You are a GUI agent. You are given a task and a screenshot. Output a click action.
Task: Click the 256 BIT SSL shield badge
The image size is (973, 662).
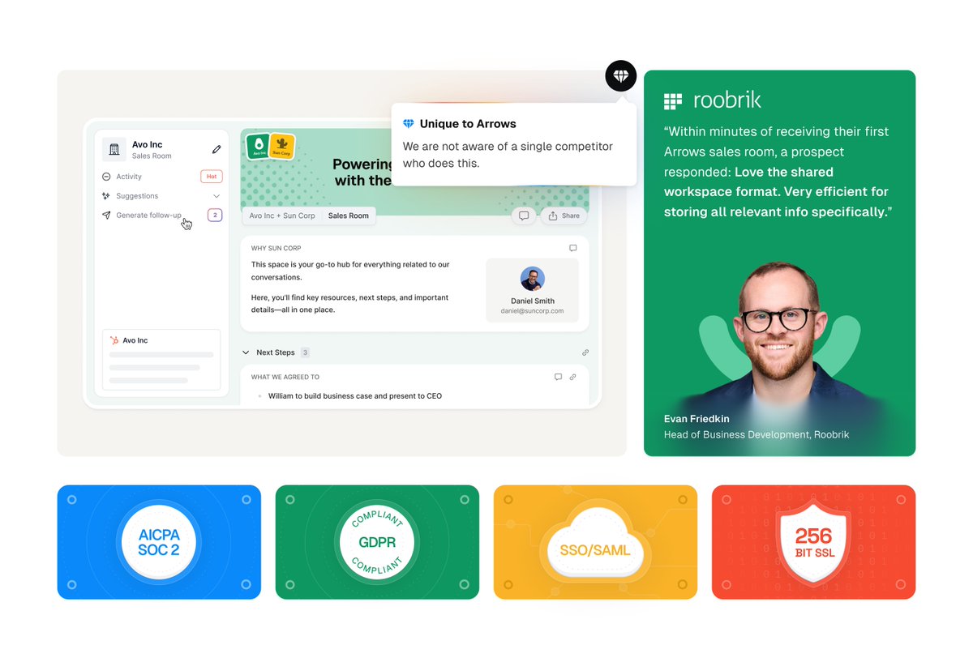813,544
